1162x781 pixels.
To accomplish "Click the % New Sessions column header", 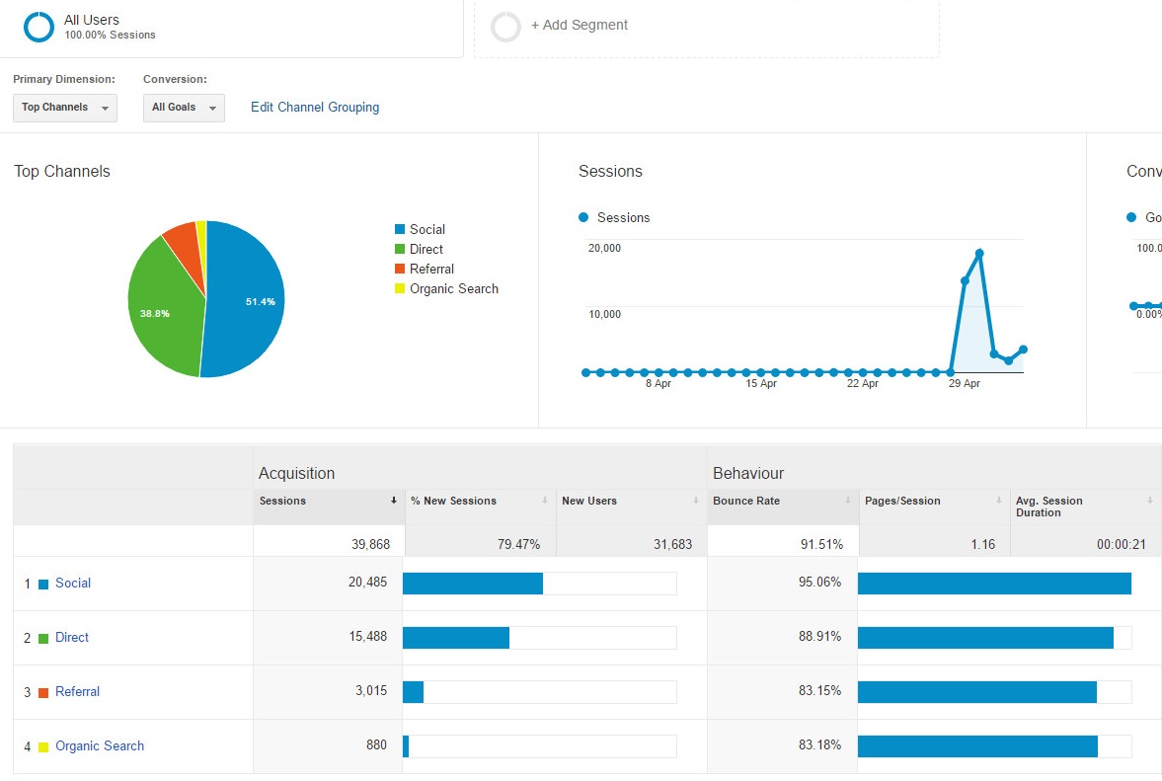I will point(480,507).
